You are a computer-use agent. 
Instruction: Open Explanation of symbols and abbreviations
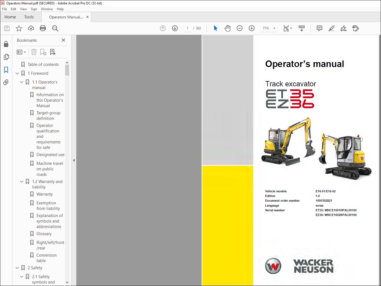tap(50, 221)
